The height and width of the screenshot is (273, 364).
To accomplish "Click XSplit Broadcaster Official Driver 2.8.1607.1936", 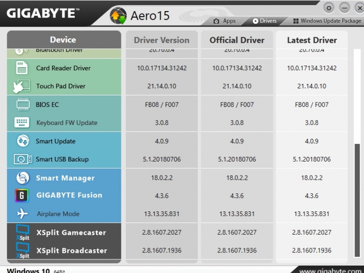I will pyautogui.click(x=237, y=250).
